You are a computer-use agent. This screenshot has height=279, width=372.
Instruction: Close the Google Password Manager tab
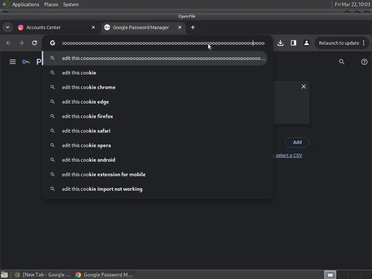180,28
